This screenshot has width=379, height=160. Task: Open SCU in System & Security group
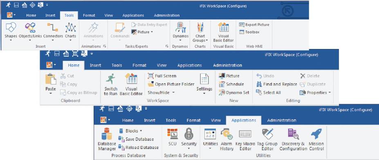[173, 137]
